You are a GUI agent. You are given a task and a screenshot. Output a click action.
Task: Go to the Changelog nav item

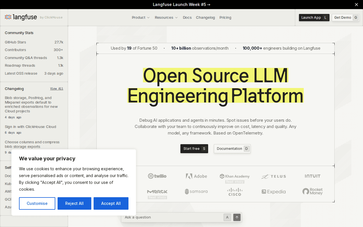point(205,18)
